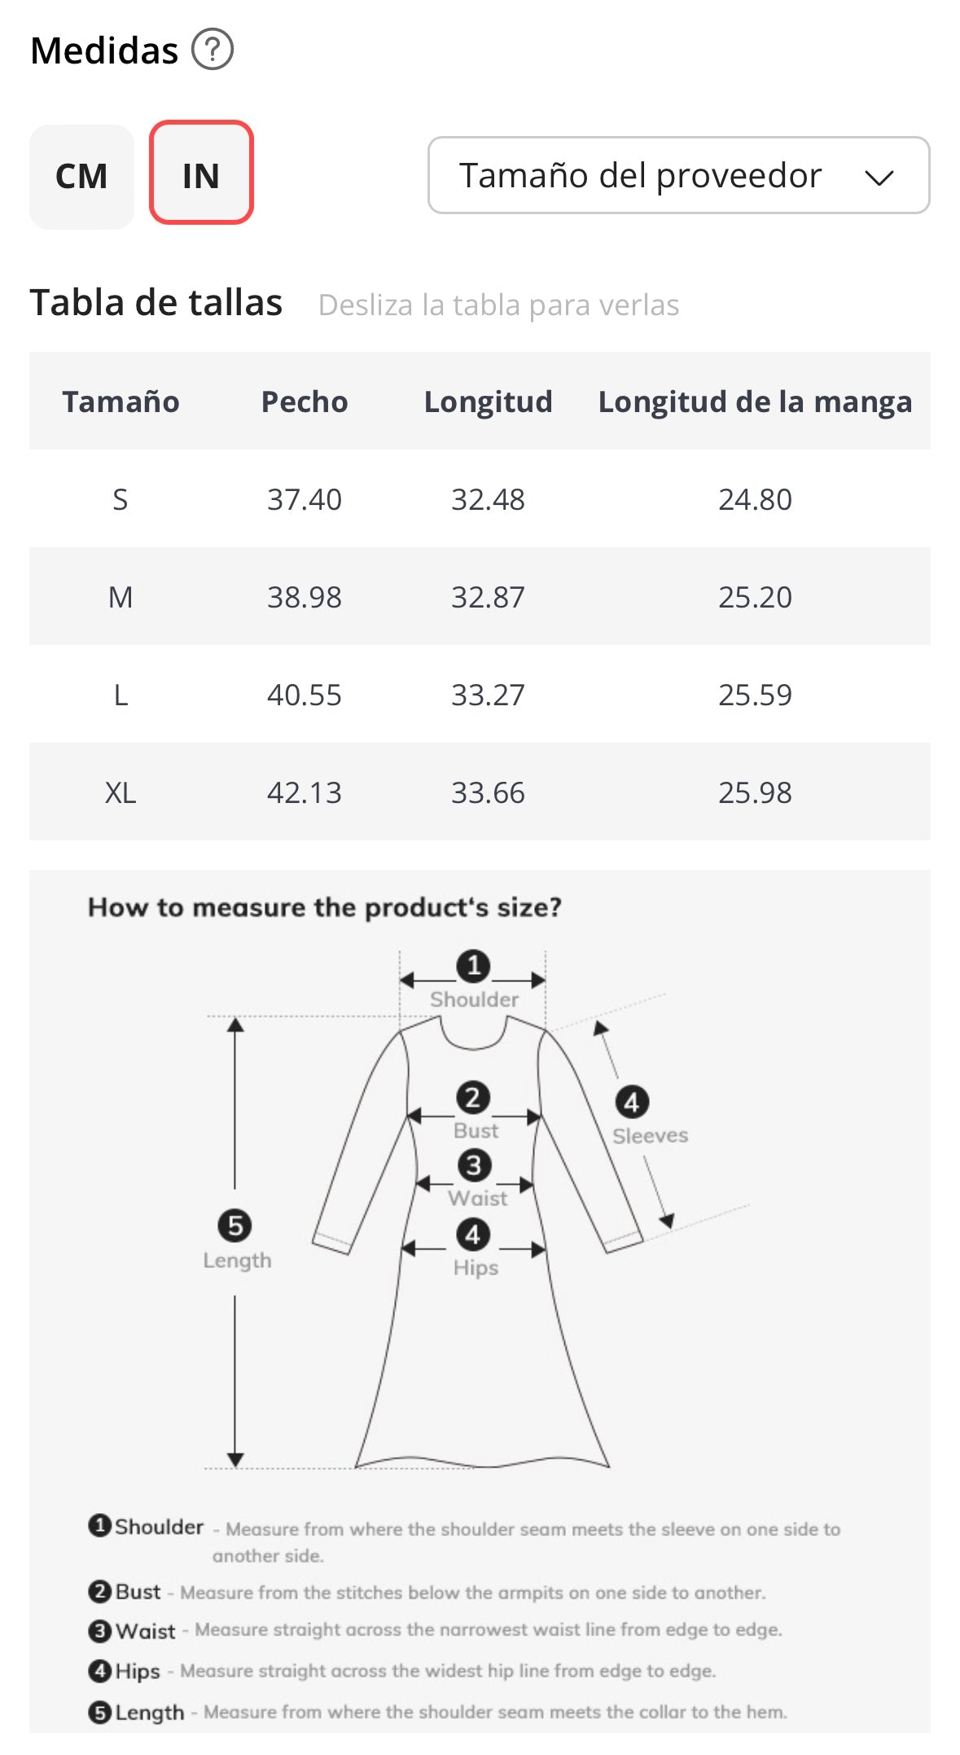This screenshot has width=960, height=1755.
Task: Click the Tamaño column header
Action: tap(121, 401)
